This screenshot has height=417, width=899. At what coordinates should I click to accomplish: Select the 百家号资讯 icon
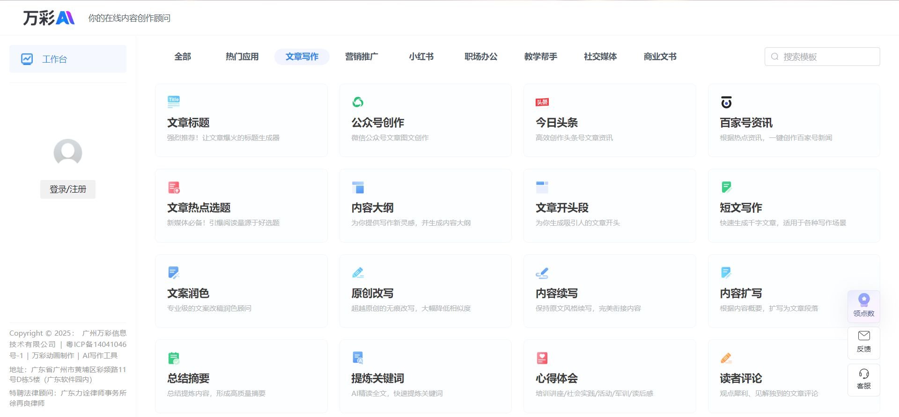[726, 102]
